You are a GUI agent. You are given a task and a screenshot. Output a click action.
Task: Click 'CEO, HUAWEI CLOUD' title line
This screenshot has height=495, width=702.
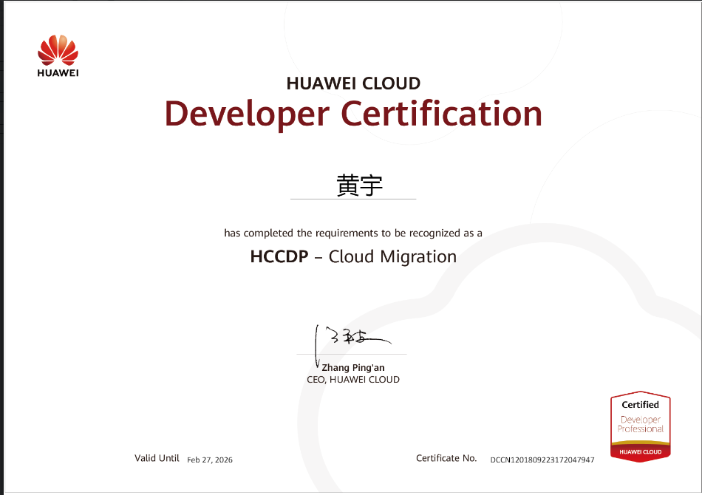pyautogui.click(x=353, y=380)
